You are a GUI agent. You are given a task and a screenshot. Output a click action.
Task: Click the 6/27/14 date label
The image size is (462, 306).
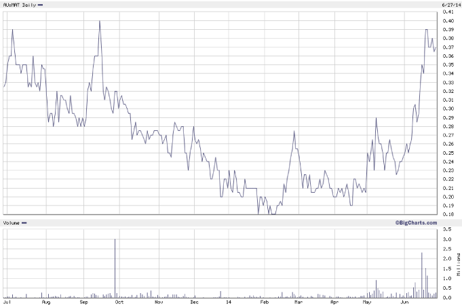coord(450,5)
